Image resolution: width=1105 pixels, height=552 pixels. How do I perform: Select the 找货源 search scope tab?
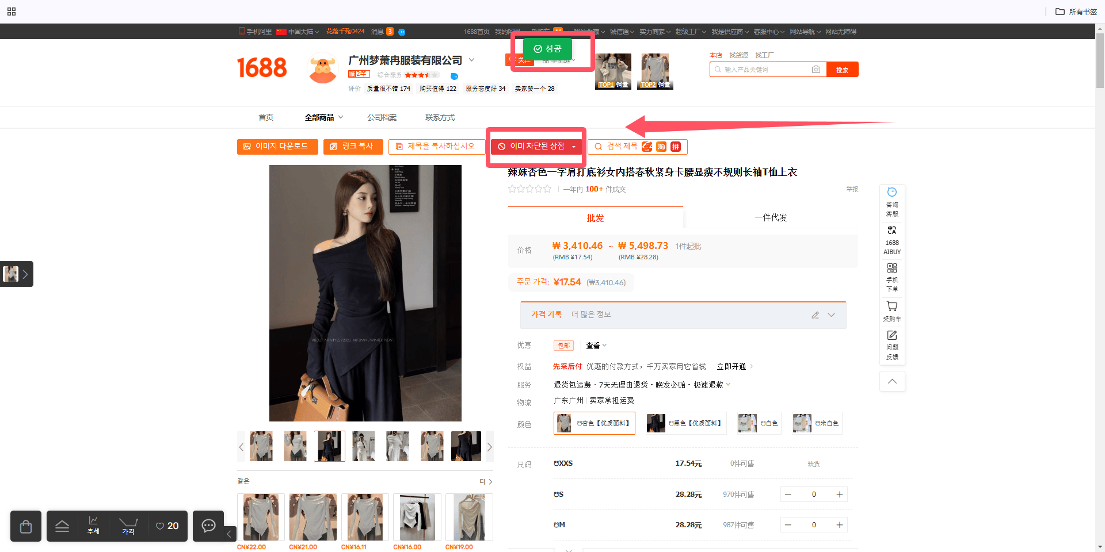point(738,55)
